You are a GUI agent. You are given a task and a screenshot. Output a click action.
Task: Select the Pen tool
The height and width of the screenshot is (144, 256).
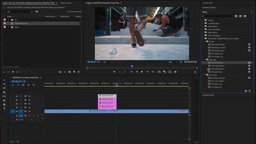pyautogui.click(x=4, y=100)
